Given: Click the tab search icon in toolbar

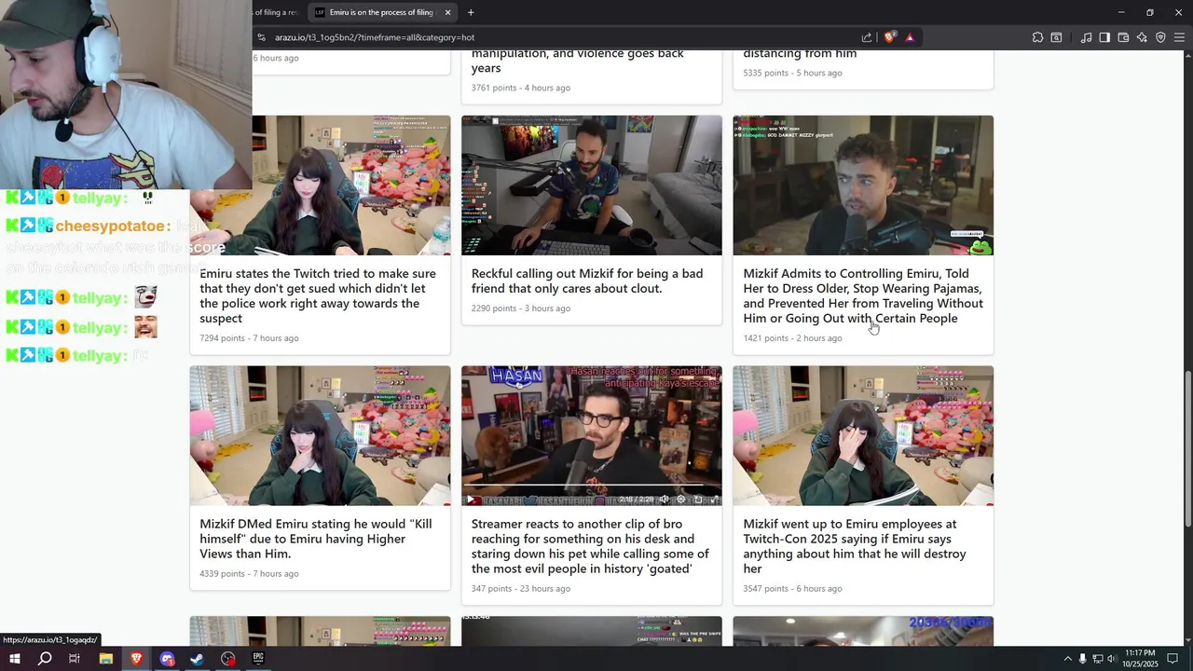Looking at the screenshot, I should coord(1056,37).
